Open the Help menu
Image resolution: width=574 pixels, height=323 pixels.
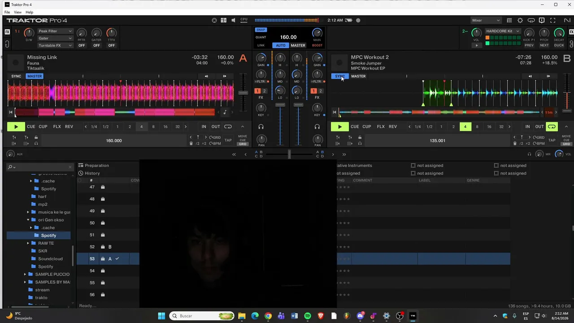point(29,12)
